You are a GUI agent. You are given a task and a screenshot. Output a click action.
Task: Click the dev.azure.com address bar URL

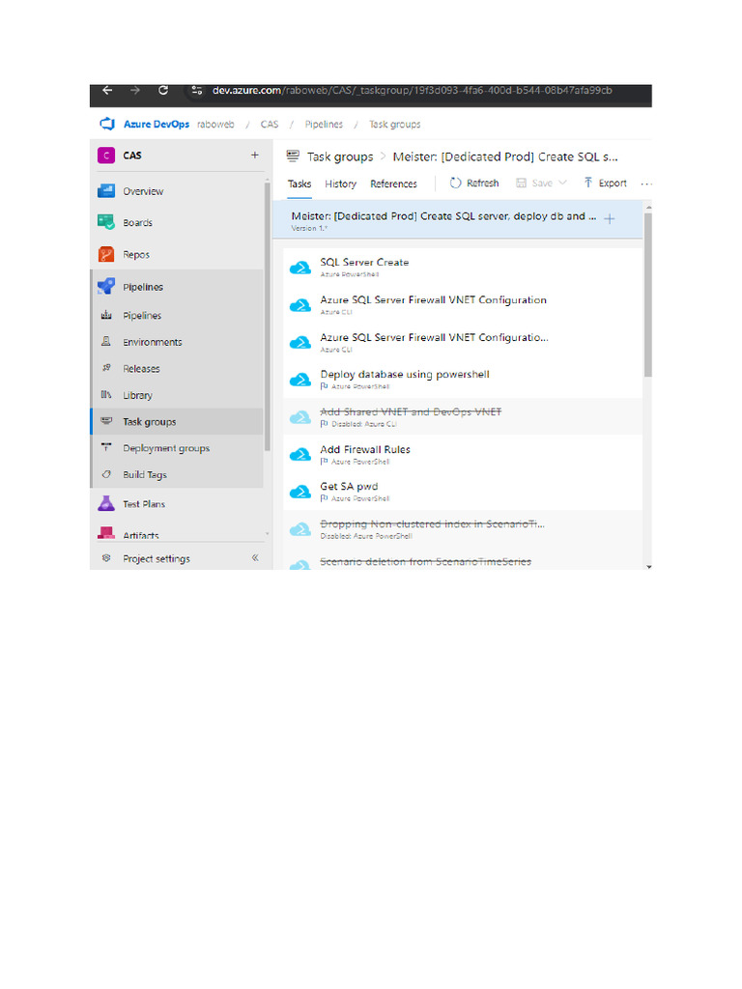(x=412, y=90)
